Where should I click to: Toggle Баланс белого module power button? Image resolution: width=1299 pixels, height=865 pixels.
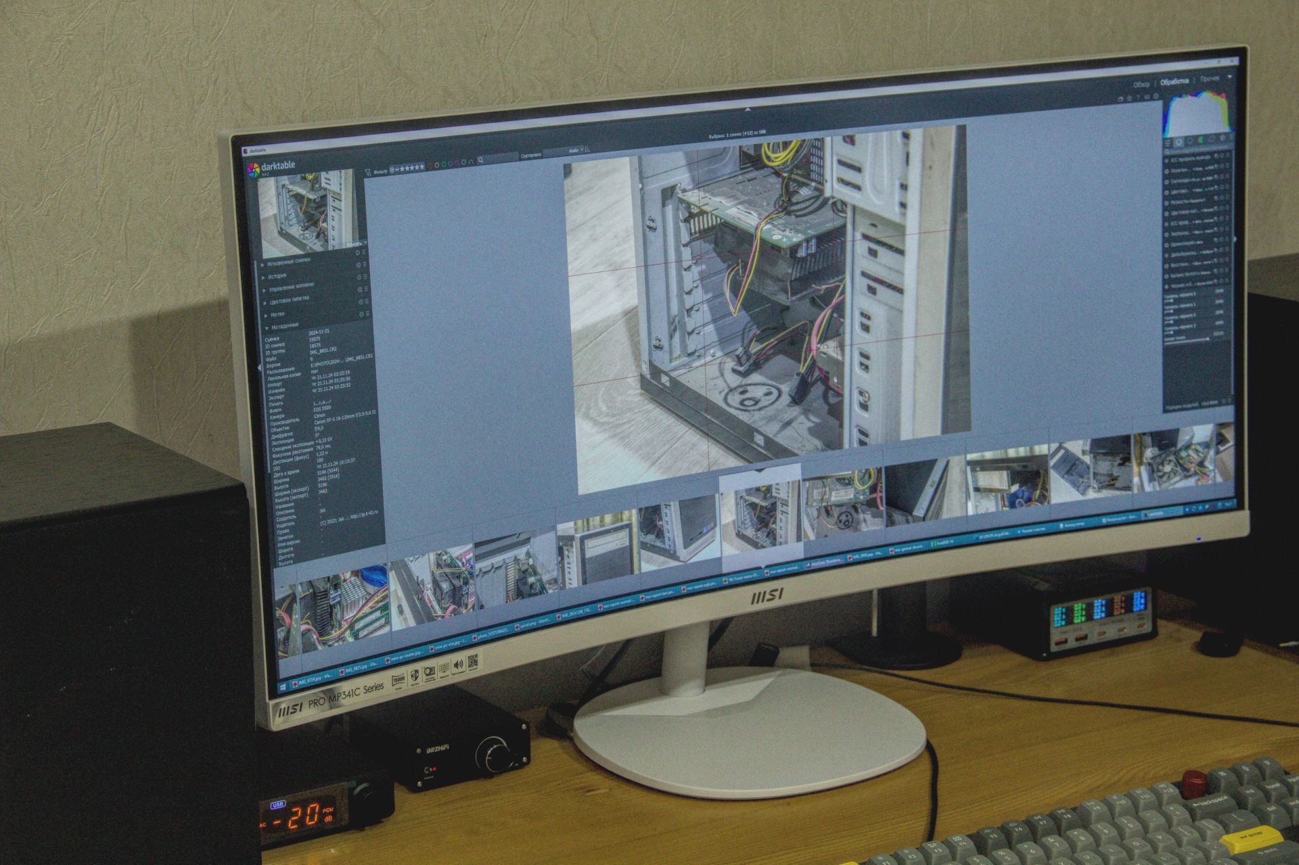(1166, 277)
